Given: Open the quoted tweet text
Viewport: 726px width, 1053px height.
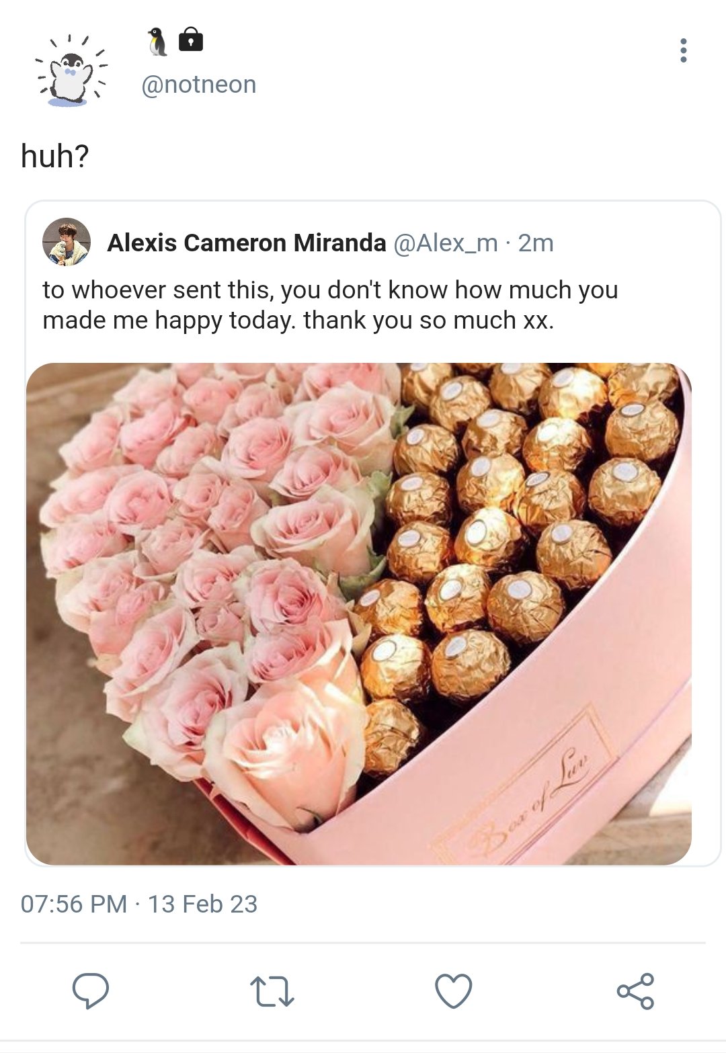Looking at the screenshot, I should click(x=330, y=305).
